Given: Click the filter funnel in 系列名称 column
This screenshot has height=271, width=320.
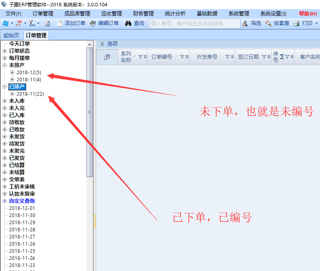Looking at the screenshot, I should coord(140,57).
